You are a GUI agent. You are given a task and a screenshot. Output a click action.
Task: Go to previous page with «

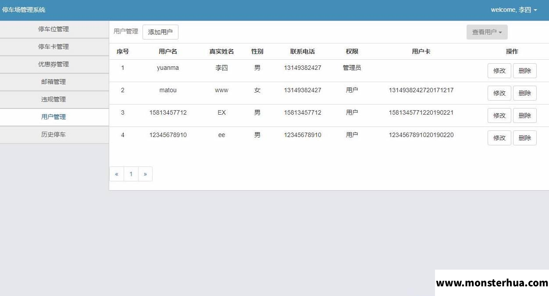(117, 174)
